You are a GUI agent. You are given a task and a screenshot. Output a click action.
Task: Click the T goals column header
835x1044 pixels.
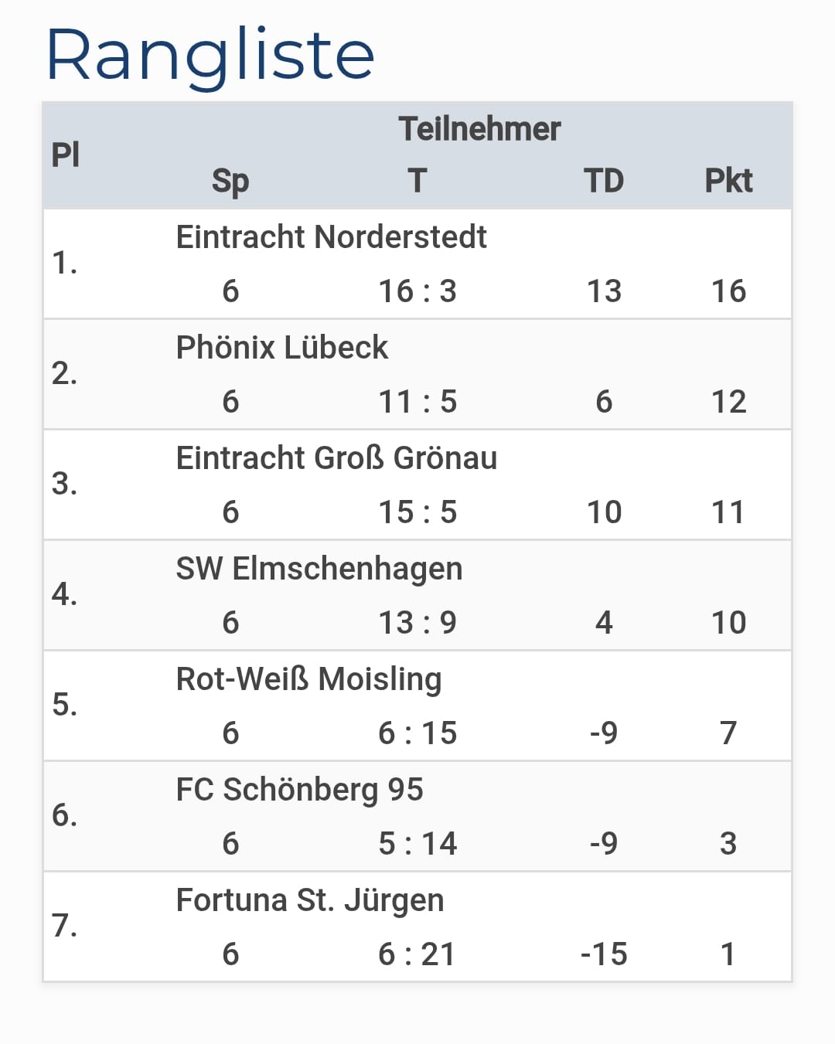tap(417, 181)
